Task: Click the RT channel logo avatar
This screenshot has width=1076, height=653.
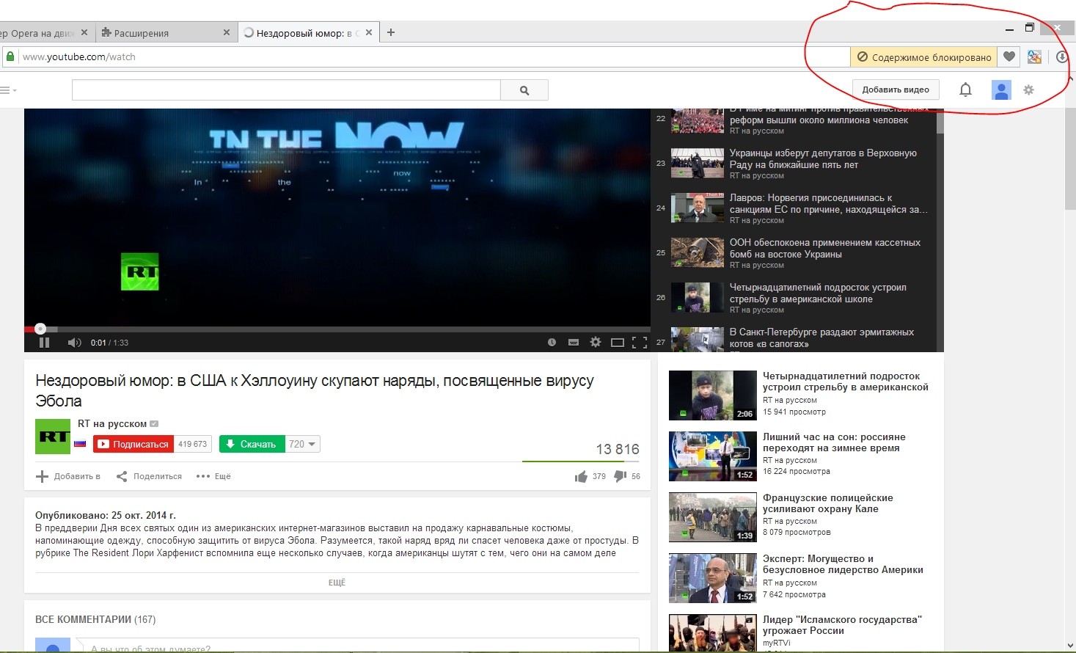Action: coord(53,437)
